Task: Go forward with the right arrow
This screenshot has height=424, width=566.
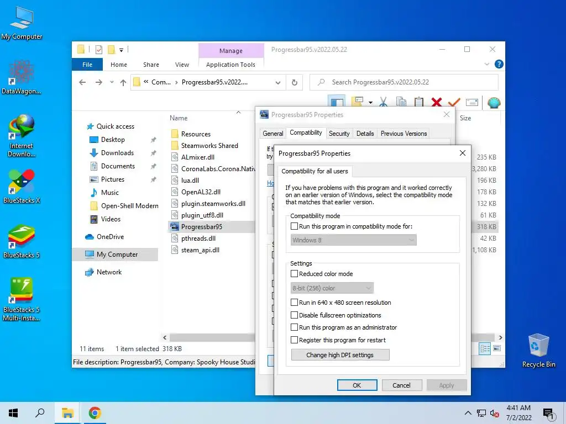Action: 98,82
